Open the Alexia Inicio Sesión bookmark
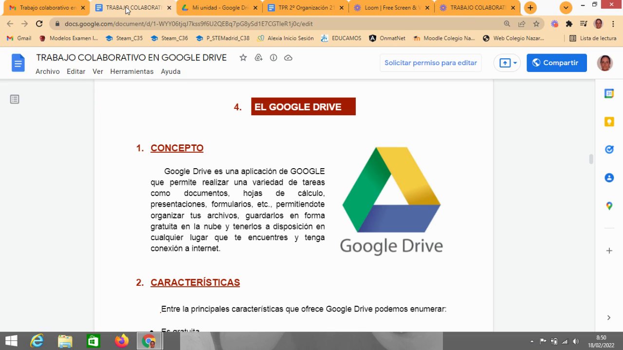This screenshot has width=623, height=350. [x=286, y=38]
